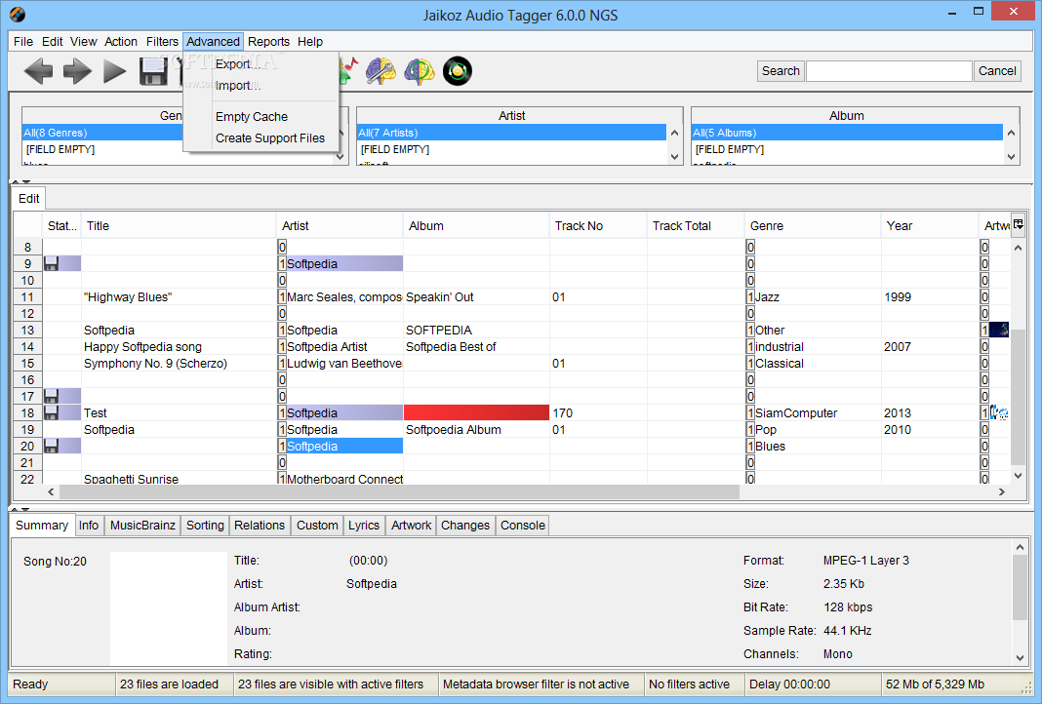1042x704 pixels.
Task: Switch to the Console tab
Action: coord(522,526)
